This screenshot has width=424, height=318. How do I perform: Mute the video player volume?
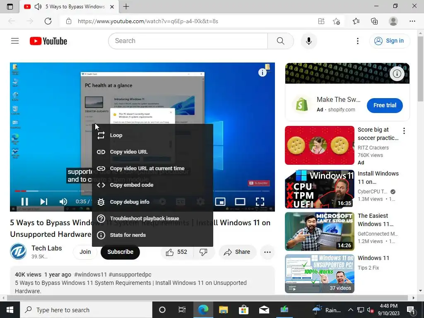click(63, 202)
